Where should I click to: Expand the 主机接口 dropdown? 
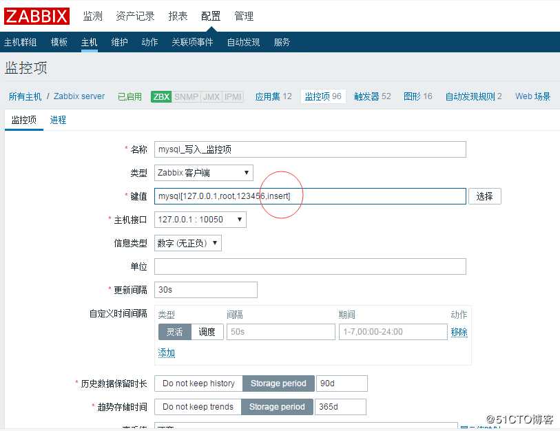(200, 220)
